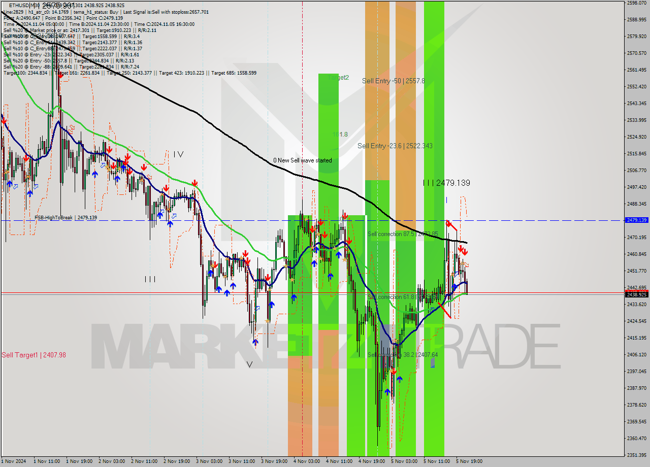Click the '1 Nov 11:00' time axis label

click(x=47, y=461)
